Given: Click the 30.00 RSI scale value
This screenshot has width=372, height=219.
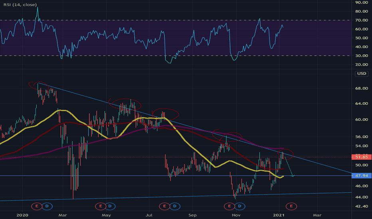Looking at the screenshot, I should click(x=362, y=56).
